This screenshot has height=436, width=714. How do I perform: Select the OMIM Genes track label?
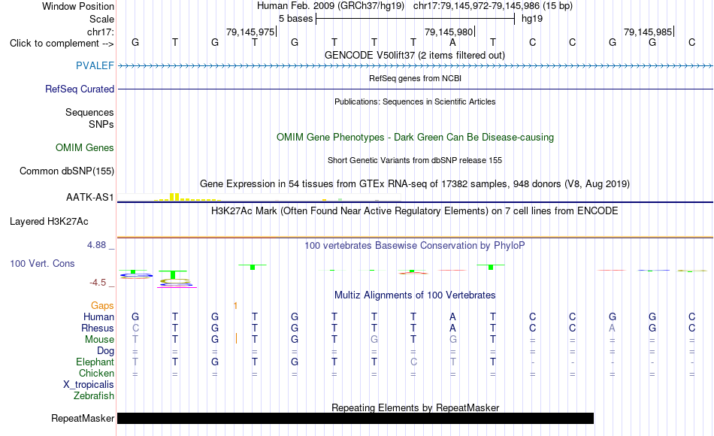[85, 147]
